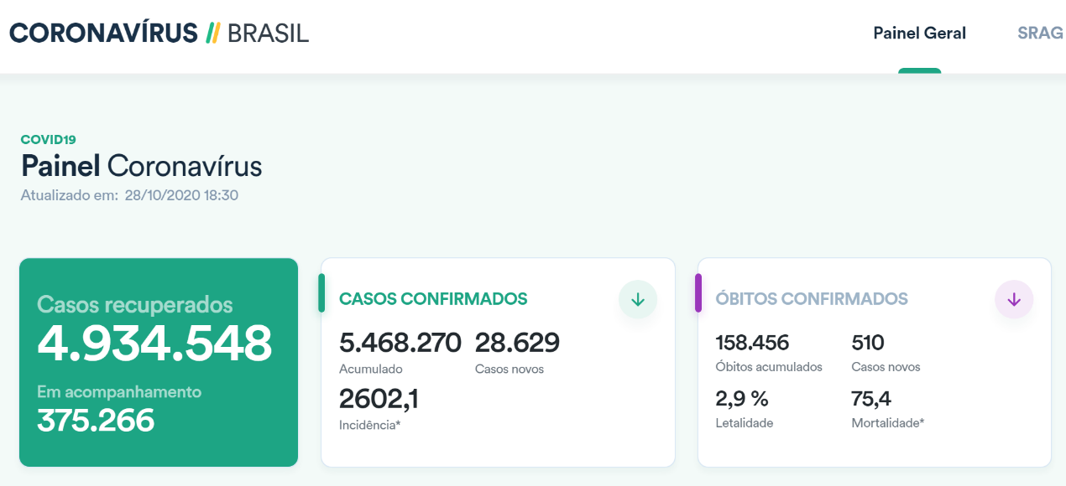Click the 510 new deaths value
Image resolution: width=1066 pixels, height=486 pixels.
click(x=868, y=343)
